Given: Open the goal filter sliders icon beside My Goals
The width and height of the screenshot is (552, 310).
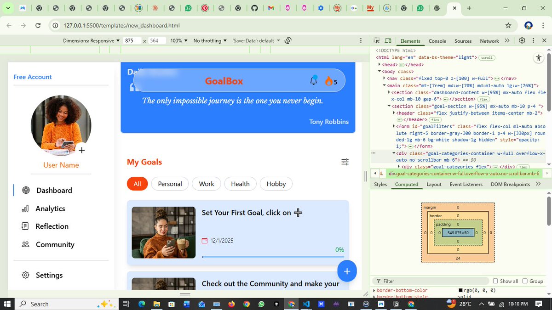Looking at the screenshot, I should tap(345, 162).
